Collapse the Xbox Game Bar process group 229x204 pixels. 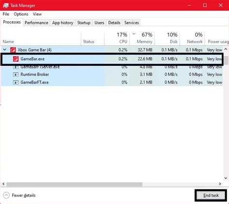(5, 49)
